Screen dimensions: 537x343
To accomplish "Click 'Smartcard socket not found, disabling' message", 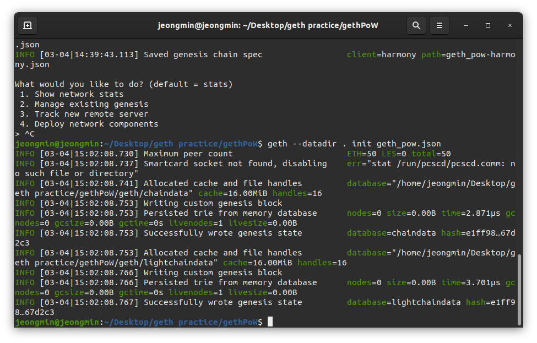I will [235, 164].
